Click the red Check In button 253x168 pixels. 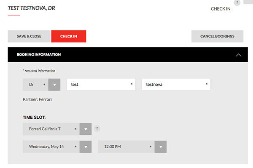click(x=69, y=36)
